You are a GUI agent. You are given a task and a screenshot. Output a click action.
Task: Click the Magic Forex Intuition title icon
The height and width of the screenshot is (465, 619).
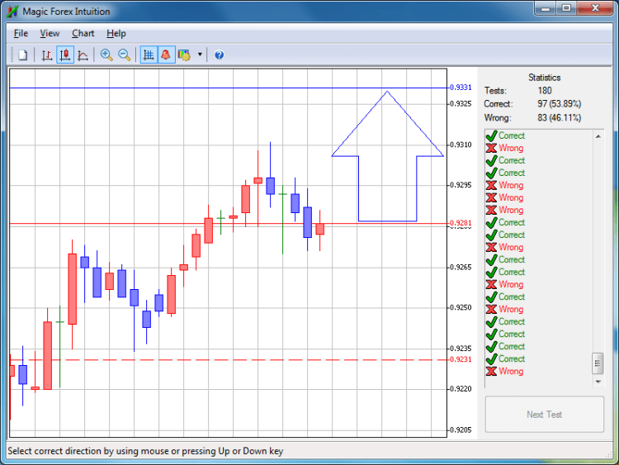click(x=12, y=12)
